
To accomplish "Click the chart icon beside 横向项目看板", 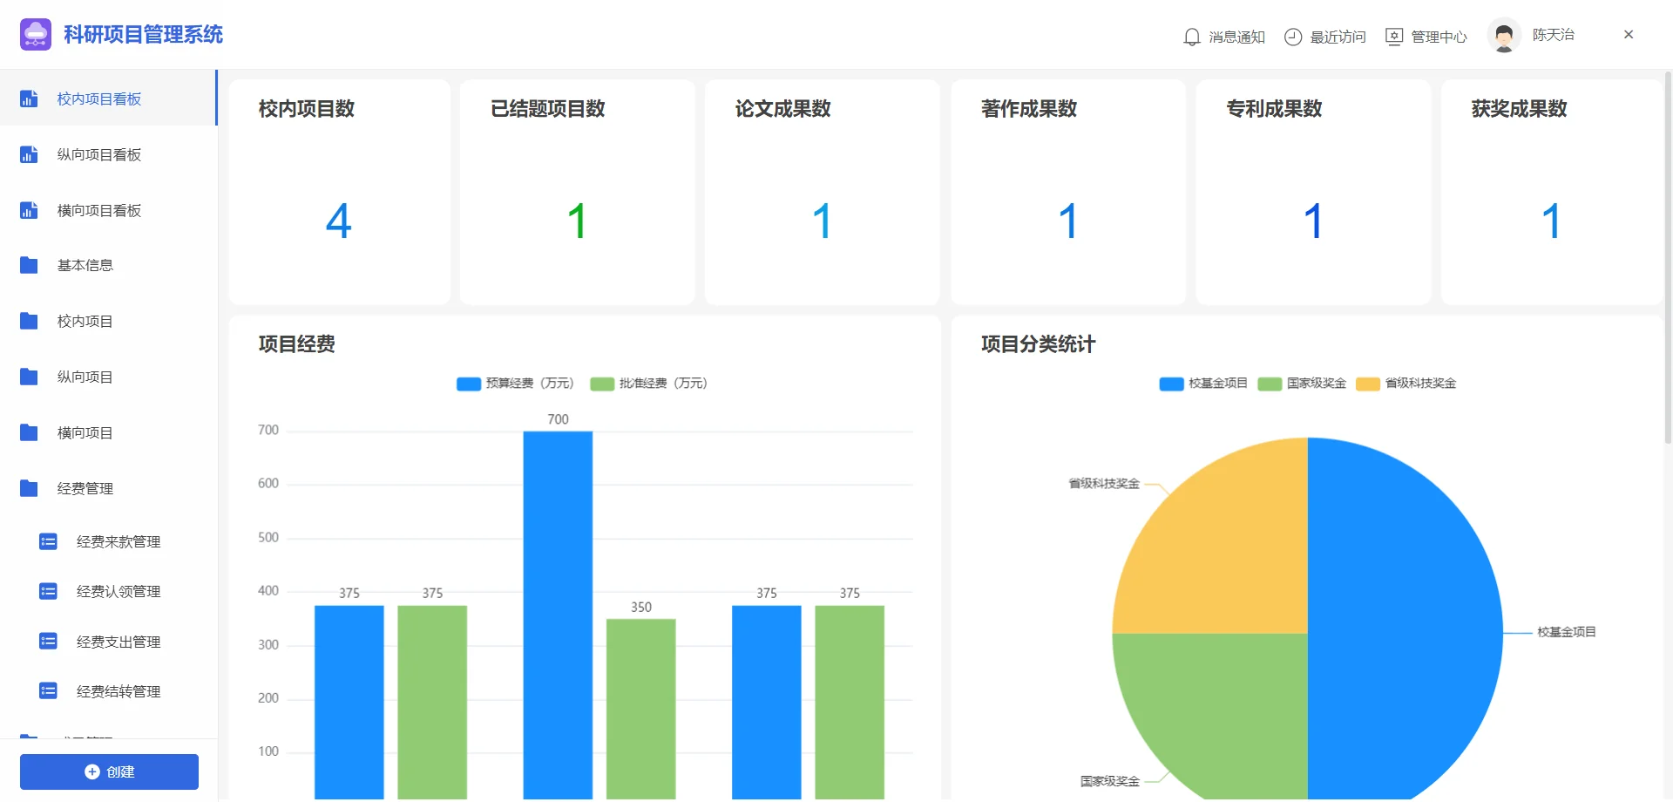I will (x=29, y=210).
